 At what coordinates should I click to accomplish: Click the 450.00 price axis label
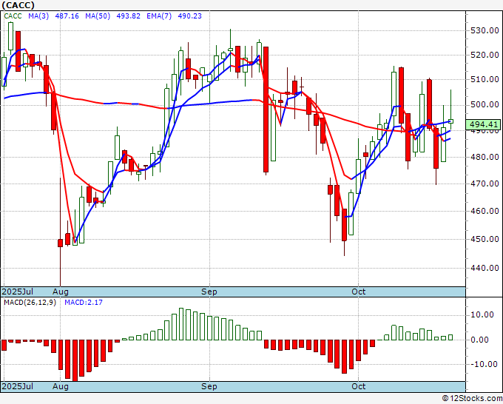pyautogui.click(x=485, y=239)
